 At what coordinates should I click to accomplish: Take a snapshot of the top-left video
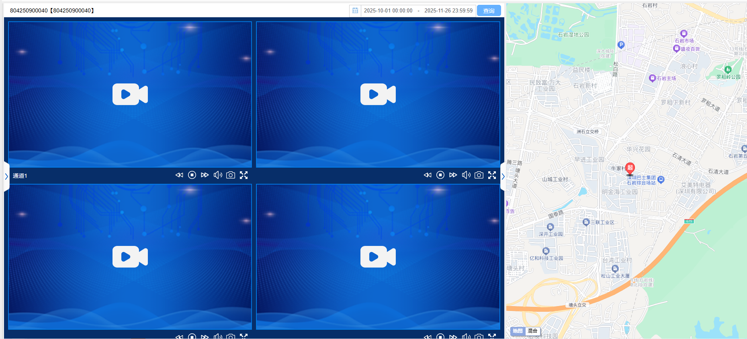tap(231, 175)
